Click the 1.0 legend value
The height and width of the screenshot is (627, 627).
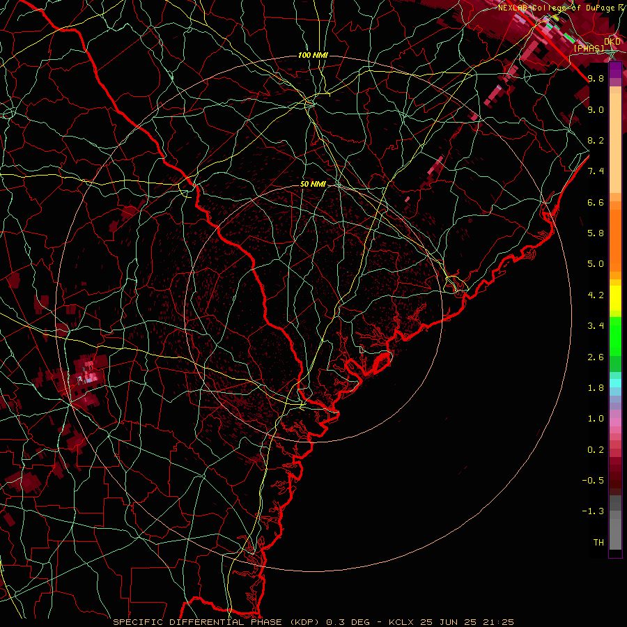596,419
